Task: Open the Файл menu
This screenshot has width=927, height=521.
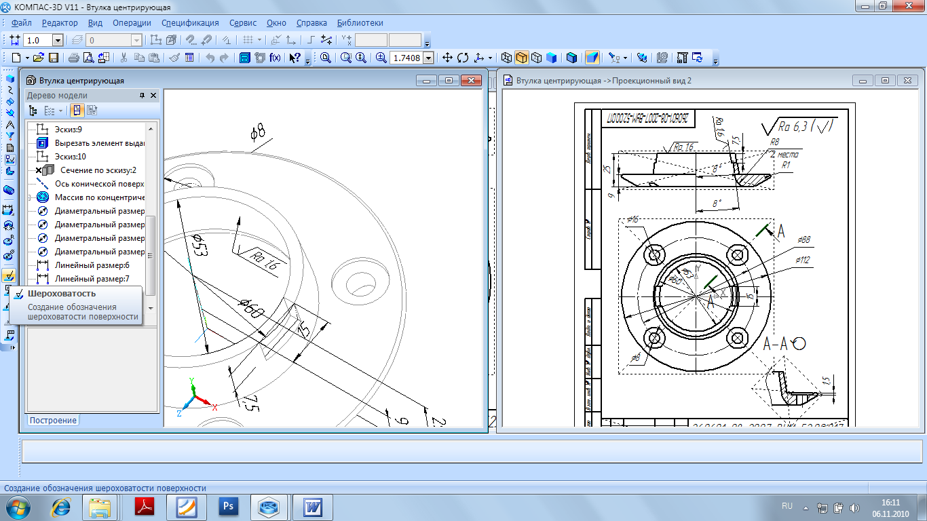Action: [x=22, y=22]
